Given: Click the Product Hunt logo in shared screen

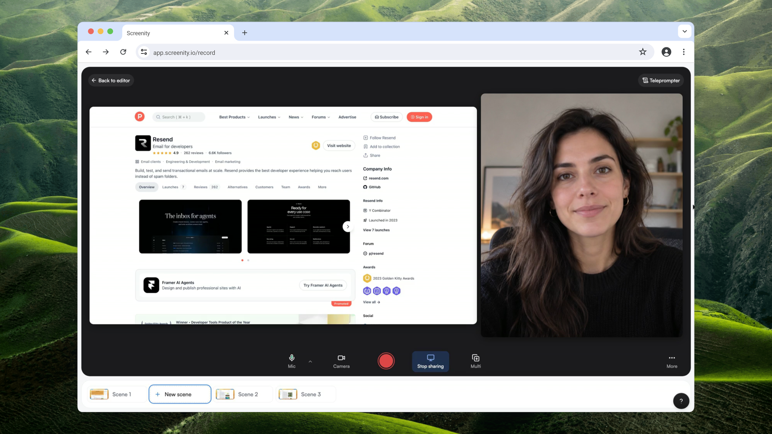Looking at the screenshot, I should click(x=140, y=117).
